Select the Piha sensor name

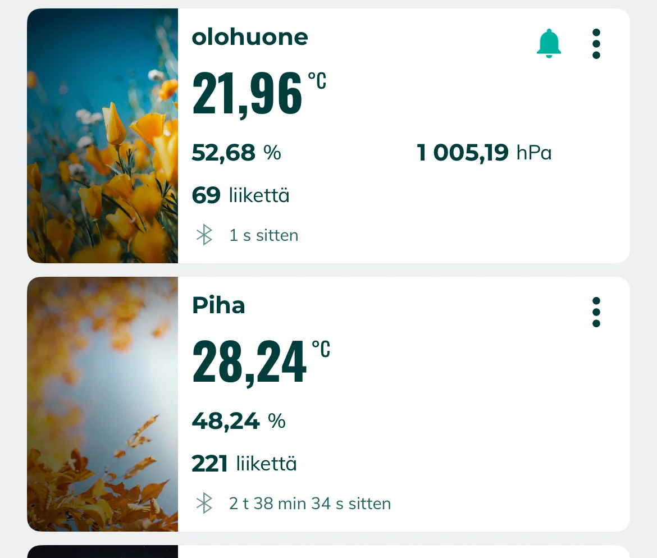pyautogui.click(x=218, y=305)
